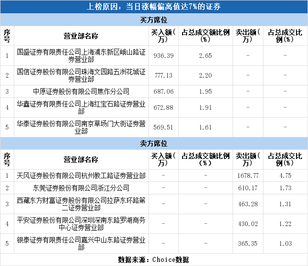The height and width of the screenshot is (266, 308).
Task: Select sell amount 430.02
Action: click(x=248, y=224)
